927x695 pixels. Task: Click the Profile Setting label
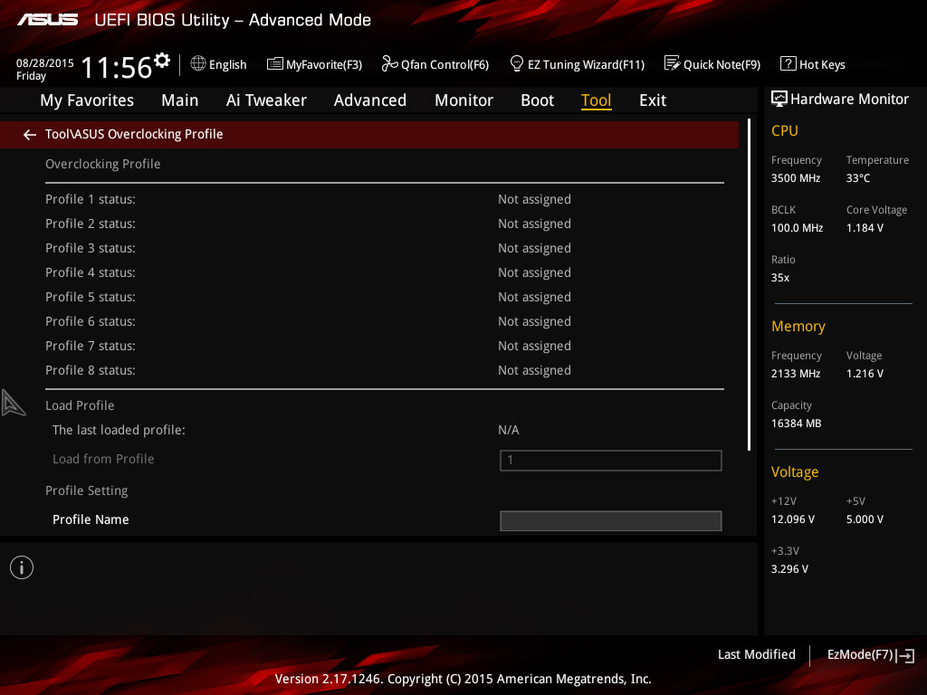point(86,490)
